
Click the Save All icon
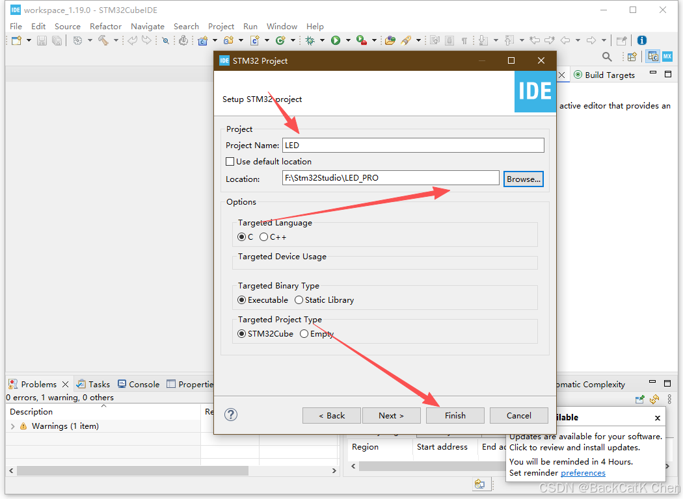click(x=57, y=40)
